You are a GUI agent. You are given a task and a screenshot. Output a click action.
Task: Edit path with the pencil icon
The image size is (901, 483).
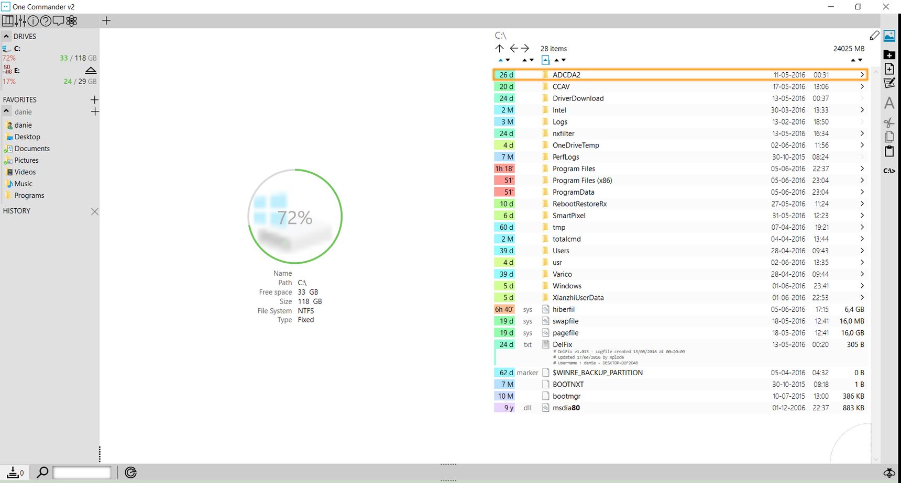point(874,36)
